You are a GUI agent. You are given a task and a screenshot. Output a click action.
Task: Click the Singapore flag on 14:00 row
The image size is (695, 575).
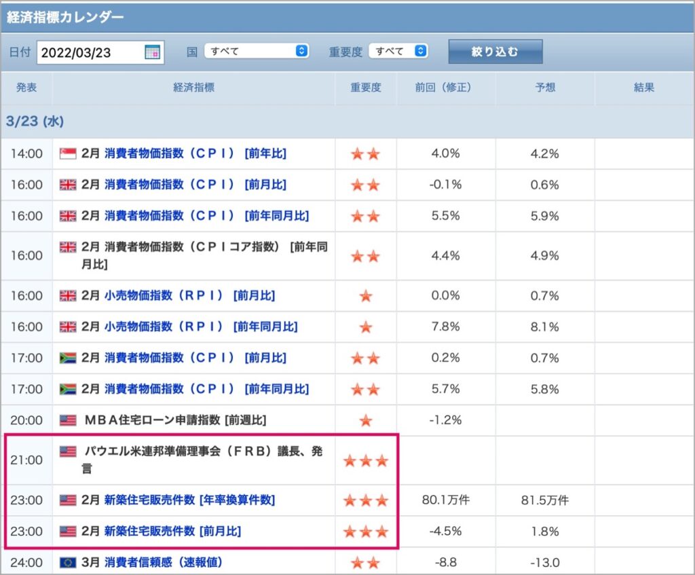(68, 154)
